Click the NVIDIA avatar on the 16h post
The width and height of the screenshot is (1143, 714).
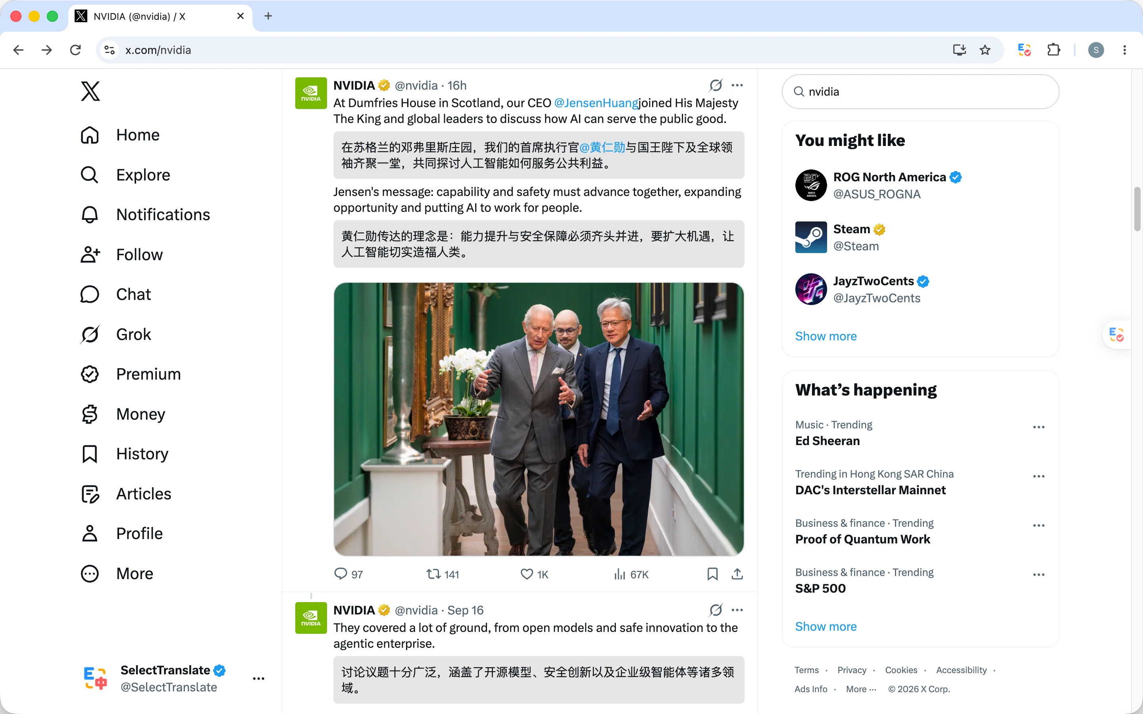[x=311, y=93]
